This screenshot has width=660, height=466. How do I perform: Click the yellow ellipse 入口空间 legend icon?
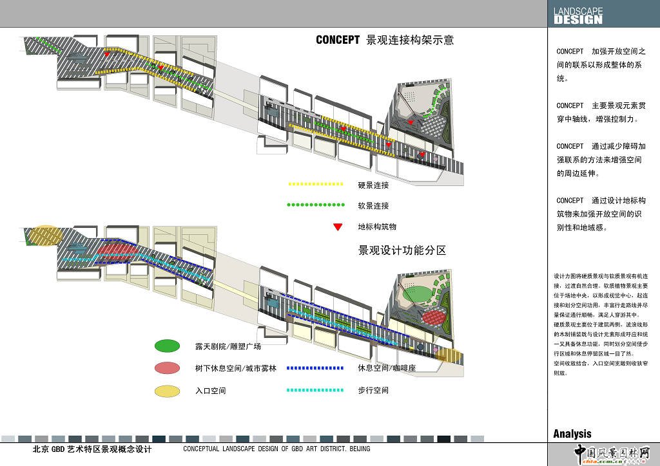tap(167, 390)
